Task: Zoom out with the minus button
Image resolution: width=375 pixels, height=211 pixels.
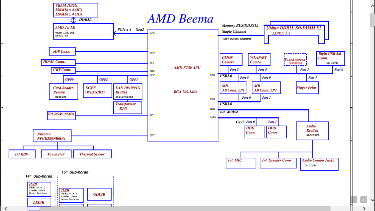Action: pos(354,200)
